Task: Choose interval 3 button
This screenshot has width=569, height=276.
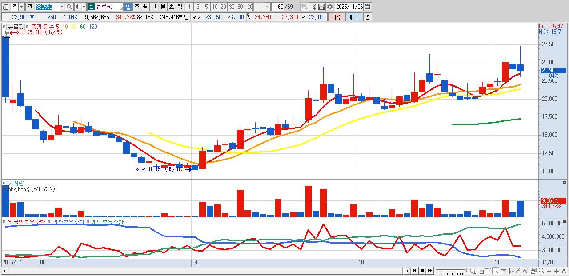Action: [198, 7]
